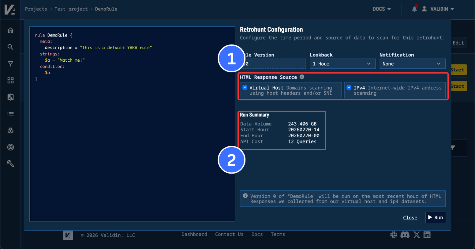Click the grid dashboard icon in the sidebar
Viewport: 475px width, 249px height.
[10, 80]
